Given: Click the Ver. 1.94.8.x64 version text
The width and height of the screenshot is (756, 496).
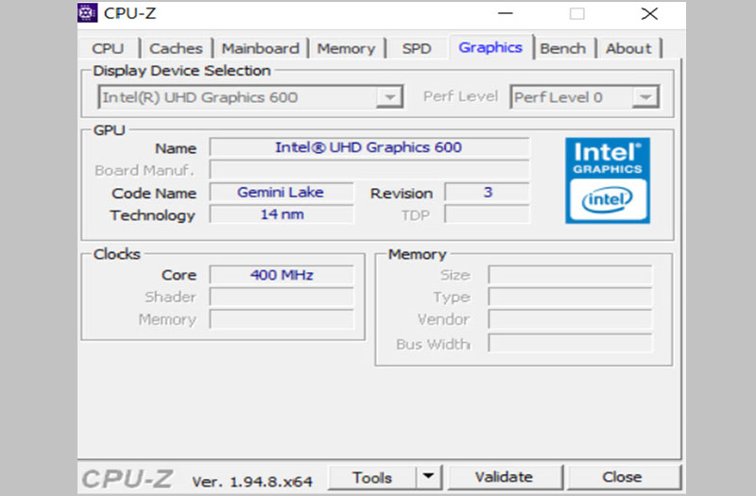Looking at the screenshot, I should pos(252,482).
